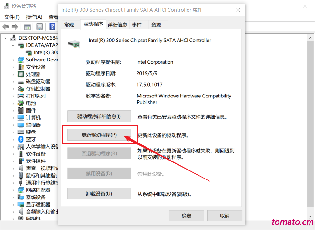Cancel with the 取消 button
Viewport: 315px width, 230px height.
click(x=225, y=216)
